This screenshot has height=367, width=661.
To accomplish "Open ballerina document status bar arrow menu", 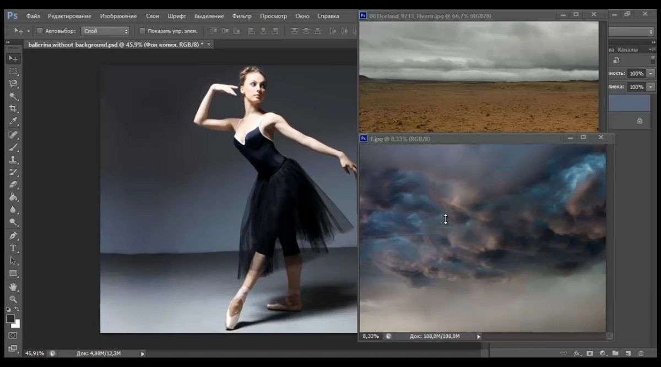I will pos(143,354).
